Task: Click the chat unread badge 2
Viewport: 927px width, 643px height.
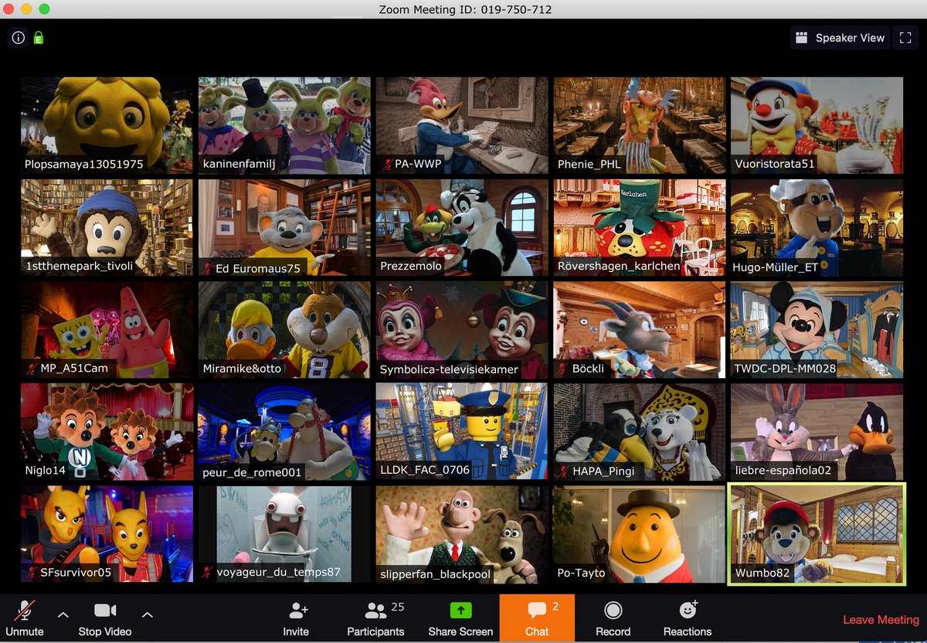Action: [555, 607]
